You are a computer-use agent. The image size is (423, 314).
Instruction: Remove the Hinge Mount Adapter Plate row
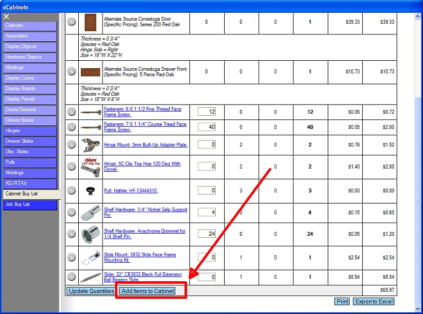coord(72,145)
